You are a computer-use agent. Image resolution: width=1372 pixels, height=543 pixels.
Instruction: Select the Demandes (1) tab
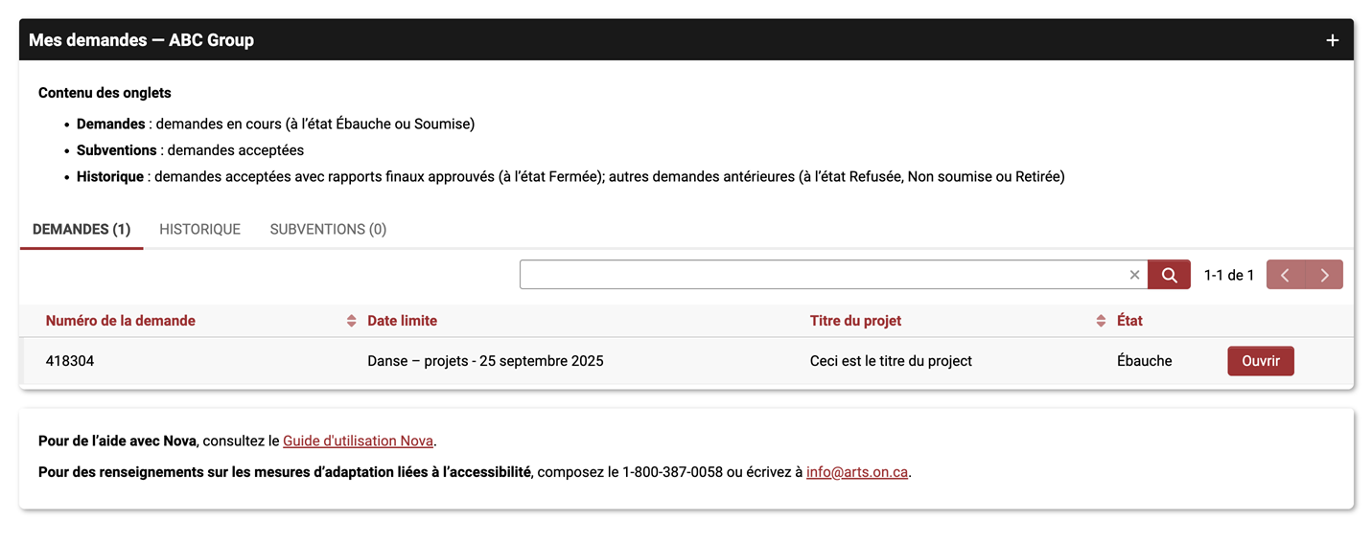(x=81, y=230)
